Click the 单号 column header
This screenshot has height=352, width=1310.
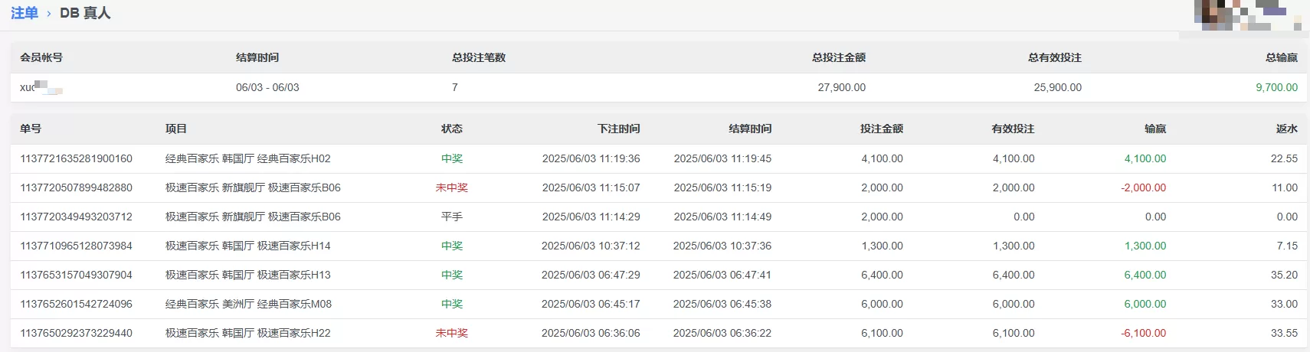[x=31, y=129]
